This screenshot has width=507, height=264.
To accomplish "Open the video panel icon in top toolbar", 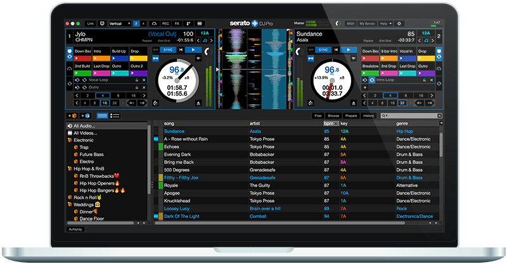I will point(200,23).
